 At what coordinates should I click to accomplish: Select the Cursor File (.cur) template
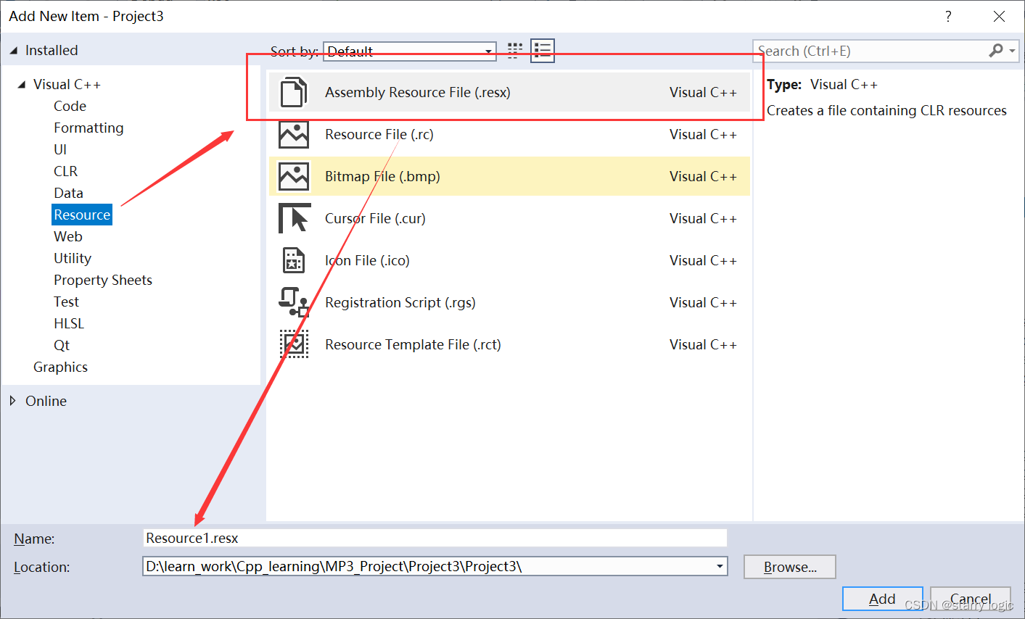[x=376, y=218]
